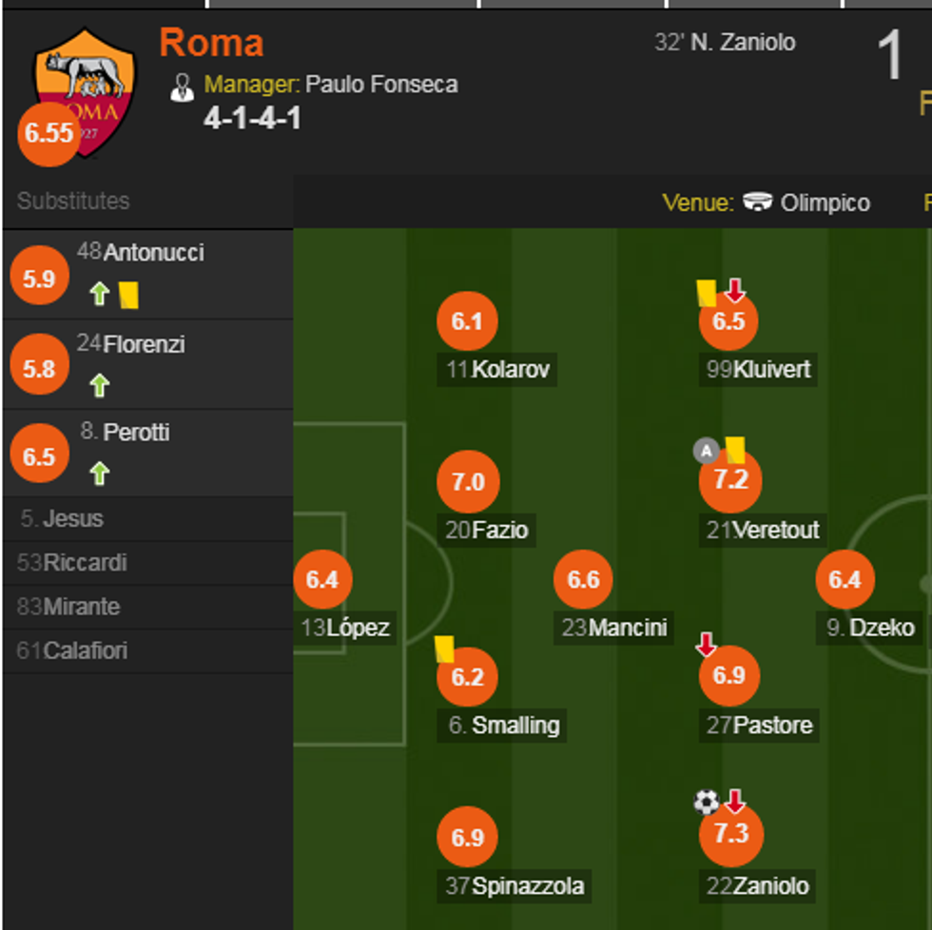
Task: Open Dzeko's player rating 6.4
Action: tap(845, 579)
